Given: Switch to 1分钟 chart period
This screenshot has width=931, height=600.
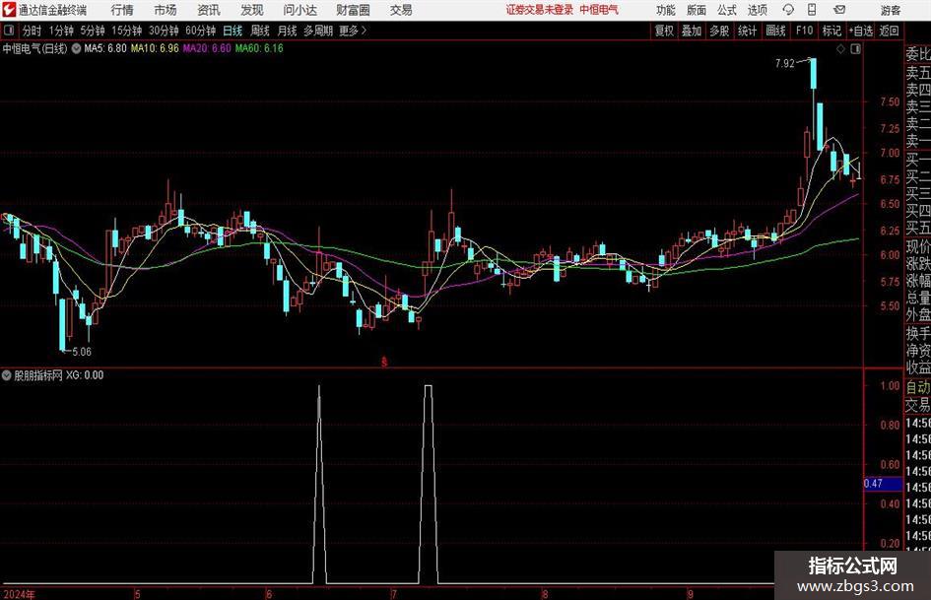Looking at the screenshot, I should 61,31.
